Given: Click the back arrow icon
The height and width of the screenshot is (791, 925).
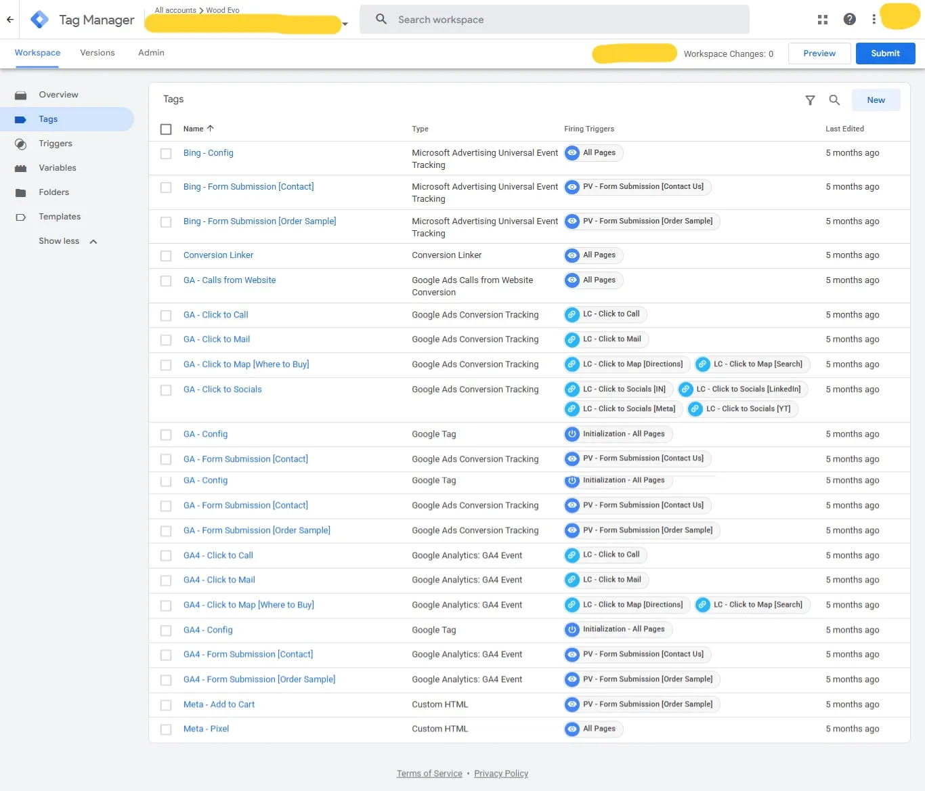Looking at the screenshot, I should [10, 20].
